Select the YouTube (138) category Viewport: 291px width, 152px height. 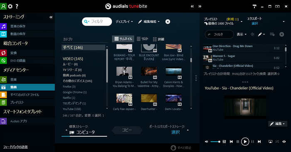[x=72, y=109]
